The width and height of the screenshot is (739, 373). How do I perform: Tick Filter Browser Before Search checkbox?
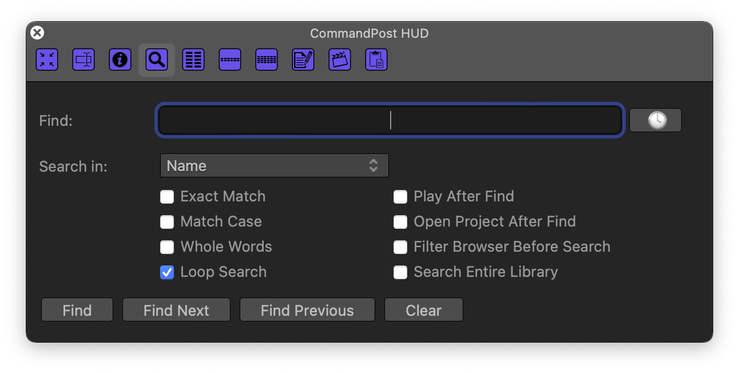coord(400,247)
